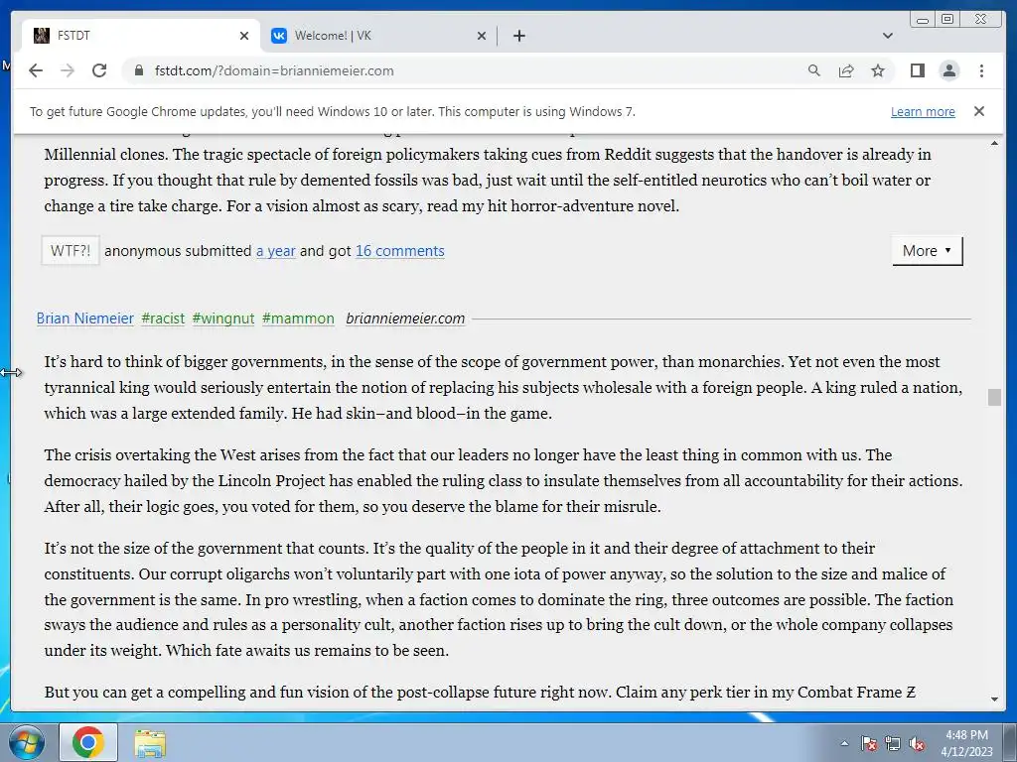Image resolution: width=1017 pixels, height=762 pixels.
Task: Click the address bar URL
Action: pyautogui.click(x=274, y=70)
